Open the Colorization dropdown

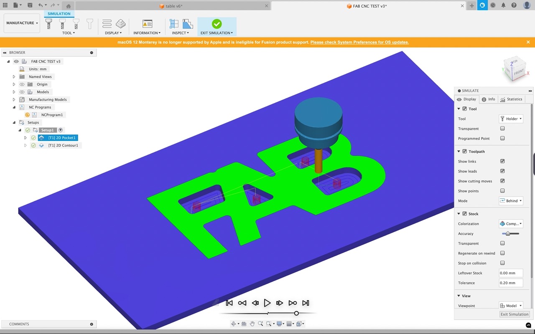(x=511, y=224)
